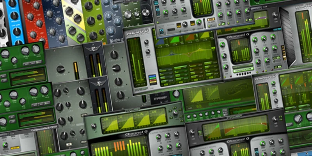Click the AE400 colored band selector stack
The image size is (312, 156).
click(x=152, y=80)
